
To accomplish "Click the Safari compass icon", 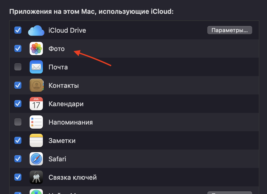I will 36,159.
